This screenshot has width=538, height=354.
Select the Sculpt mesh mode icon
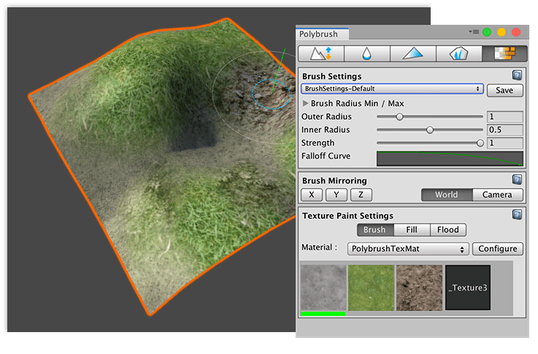320,53
